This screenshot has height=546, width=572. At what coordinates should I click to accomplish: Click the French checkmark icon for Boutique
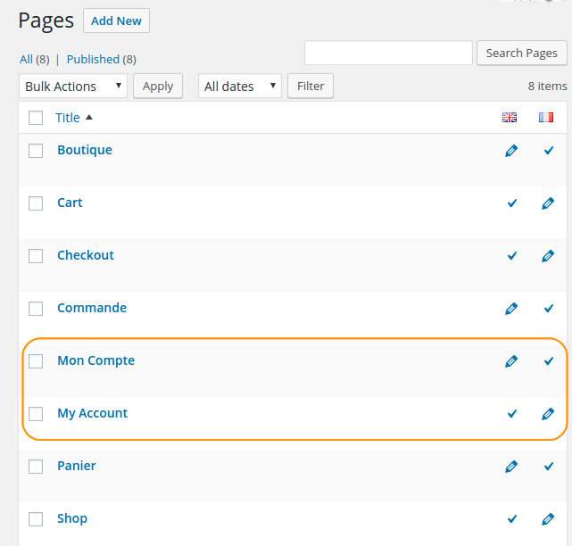pos(548,151)
